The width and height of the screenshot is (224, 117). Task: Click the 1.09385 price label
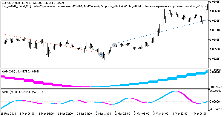214,21
